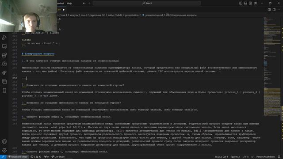
Task: Click the ports indicator showing 0
Action: point(46,157)
